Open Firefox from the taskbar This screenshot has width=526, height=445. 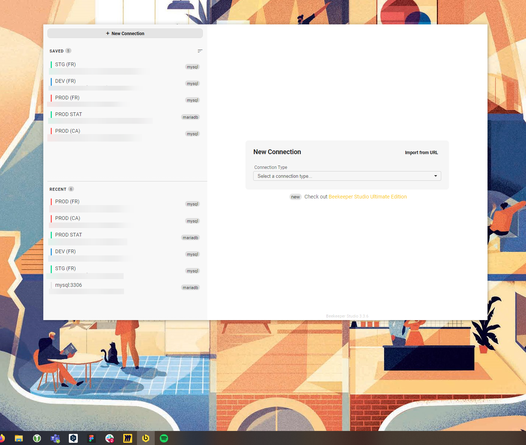[x=2, y=438]
